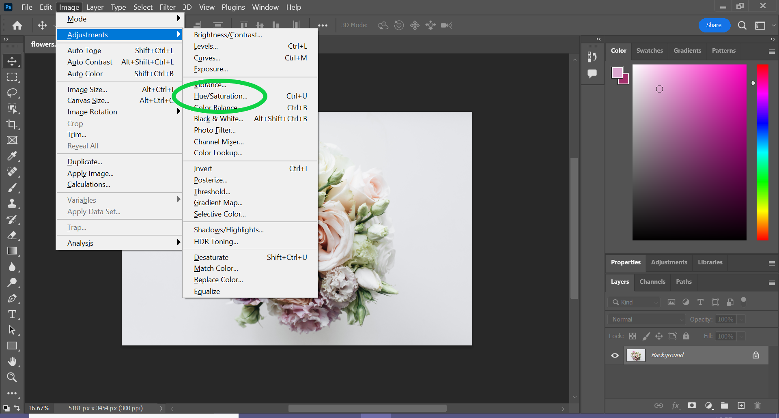The image size is (779, 418).
Task: Select the History Brush tool
Action: 12,219
